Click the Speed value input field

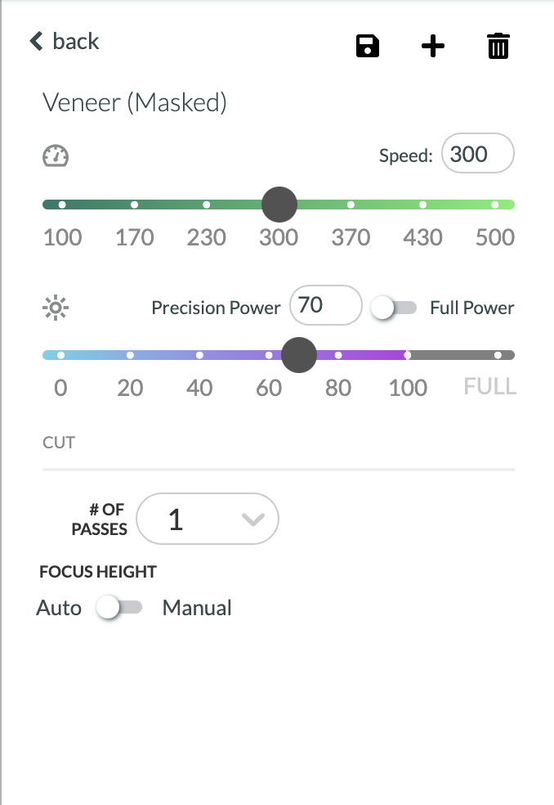pos(477,154)
